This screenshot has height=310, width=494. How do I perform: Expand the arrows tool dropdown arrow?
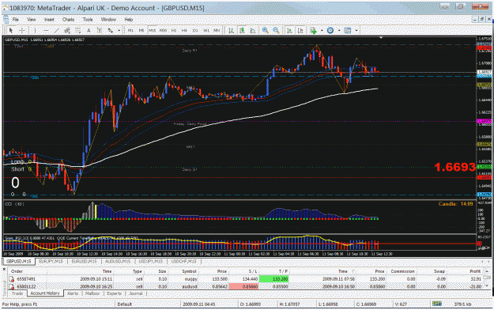[119, 31]
